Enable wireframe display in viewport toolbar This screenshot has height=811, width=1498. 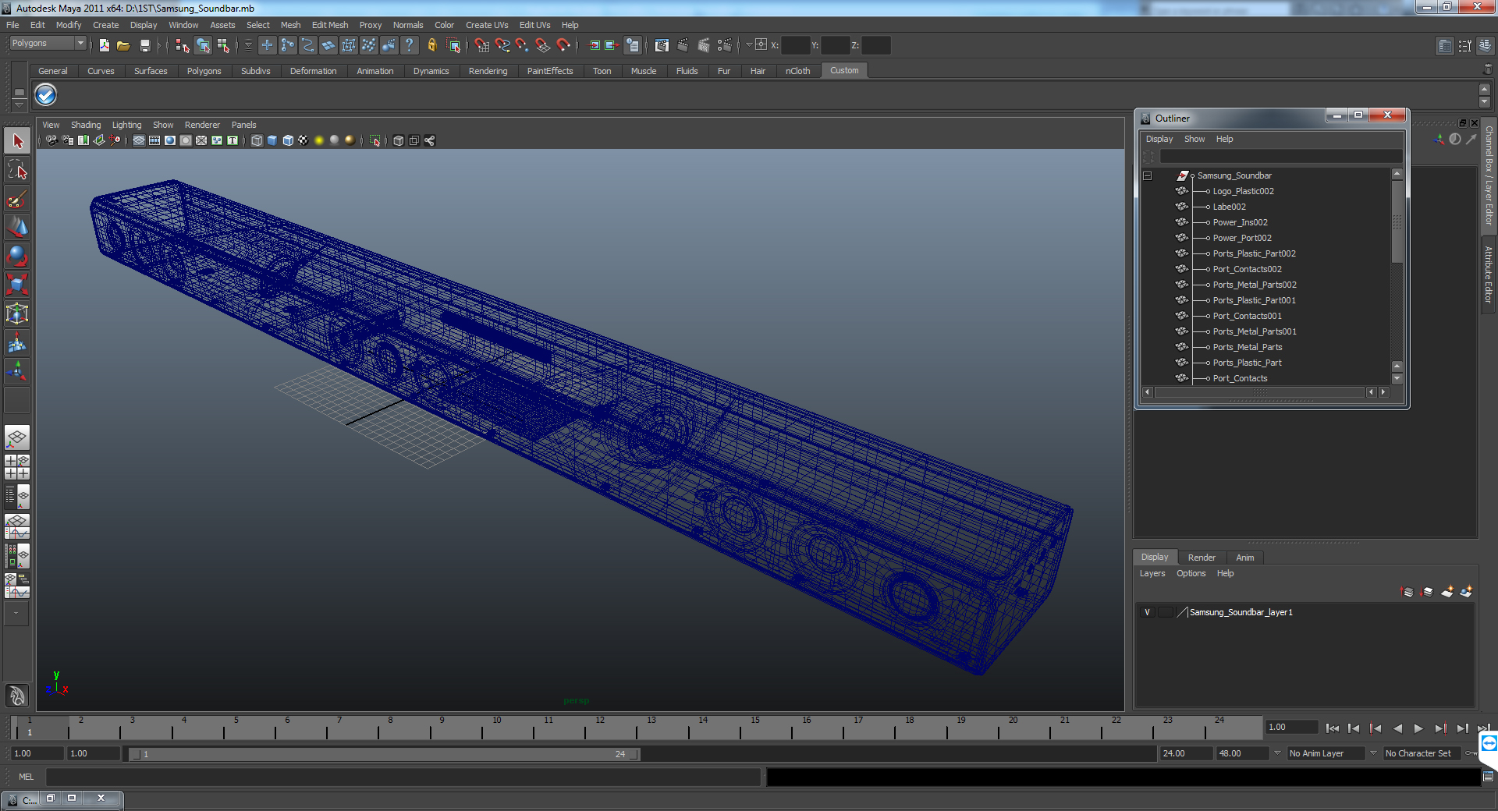(257, 140)
